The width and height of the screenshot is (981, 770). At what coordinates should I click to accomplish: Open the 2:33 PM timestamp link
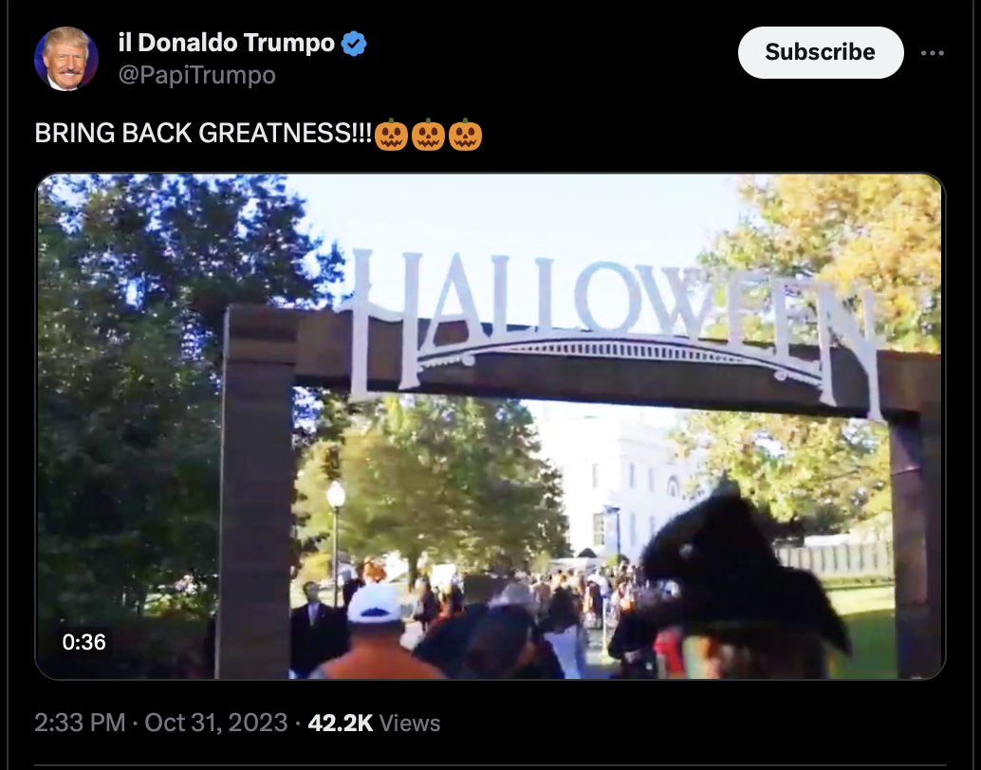(80, 723)
